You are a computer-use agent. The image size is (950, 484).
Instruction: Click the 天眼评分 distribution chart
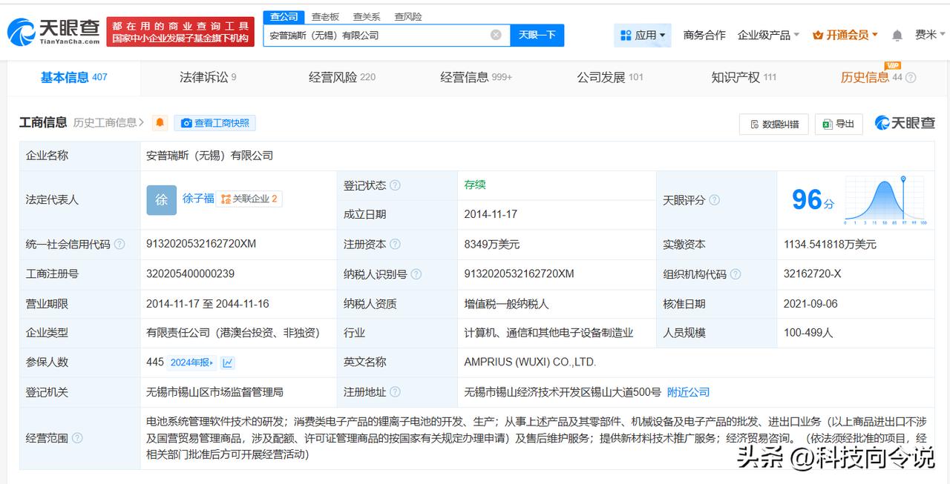coord(885,200)
